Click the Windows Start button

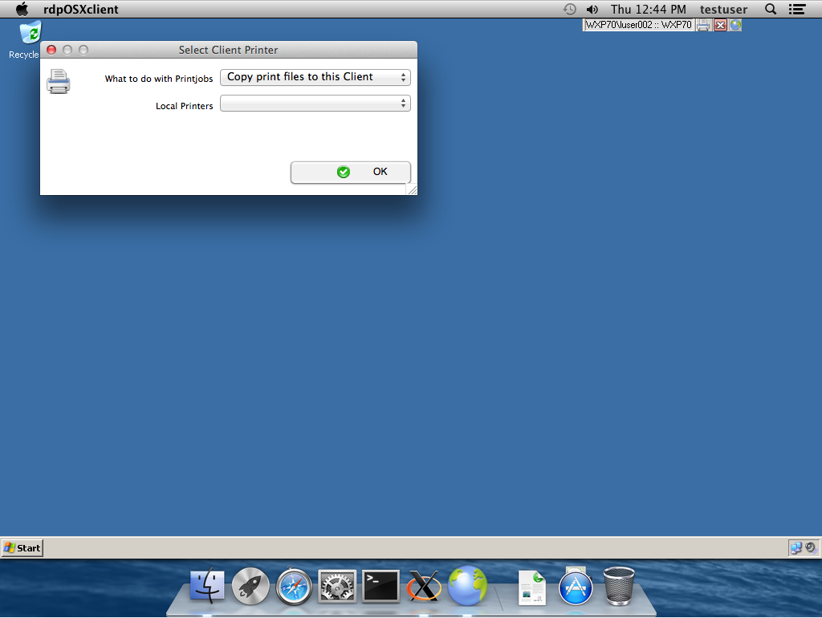tap(22, 548)
